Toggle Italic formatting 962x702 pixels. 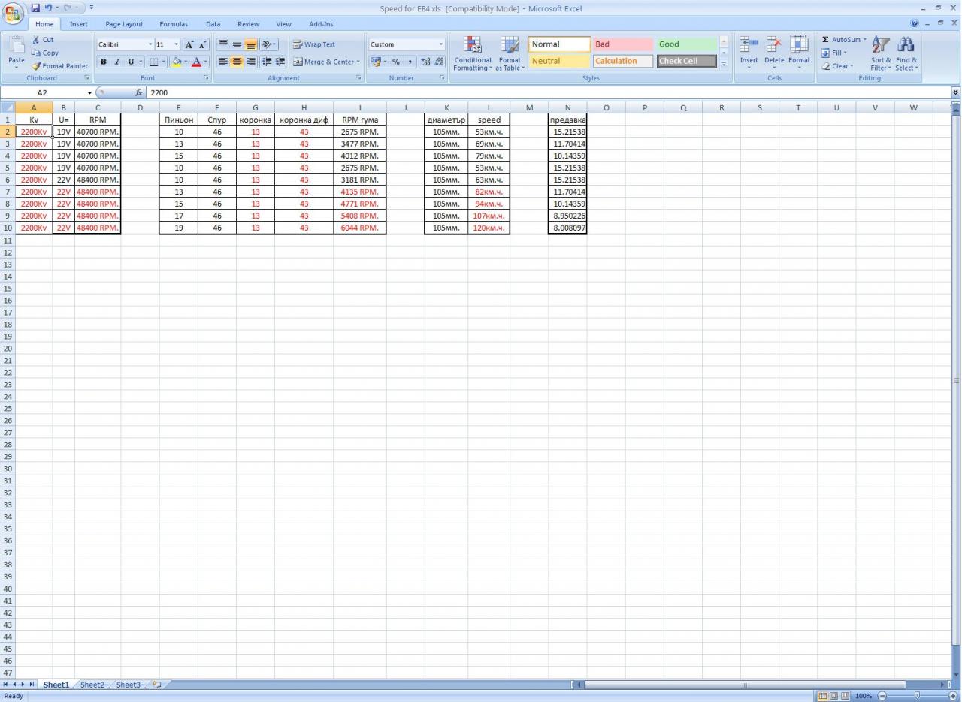point(117,62)
